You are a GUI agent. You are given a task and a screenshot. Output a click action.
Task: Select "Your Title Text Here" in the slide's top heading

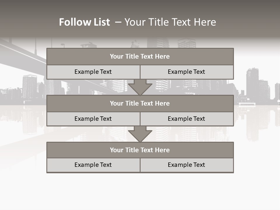coord(170,22)
